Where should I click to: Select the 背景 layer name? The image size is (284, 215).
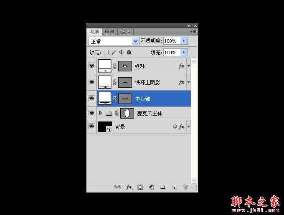click(x=120, y=126)
